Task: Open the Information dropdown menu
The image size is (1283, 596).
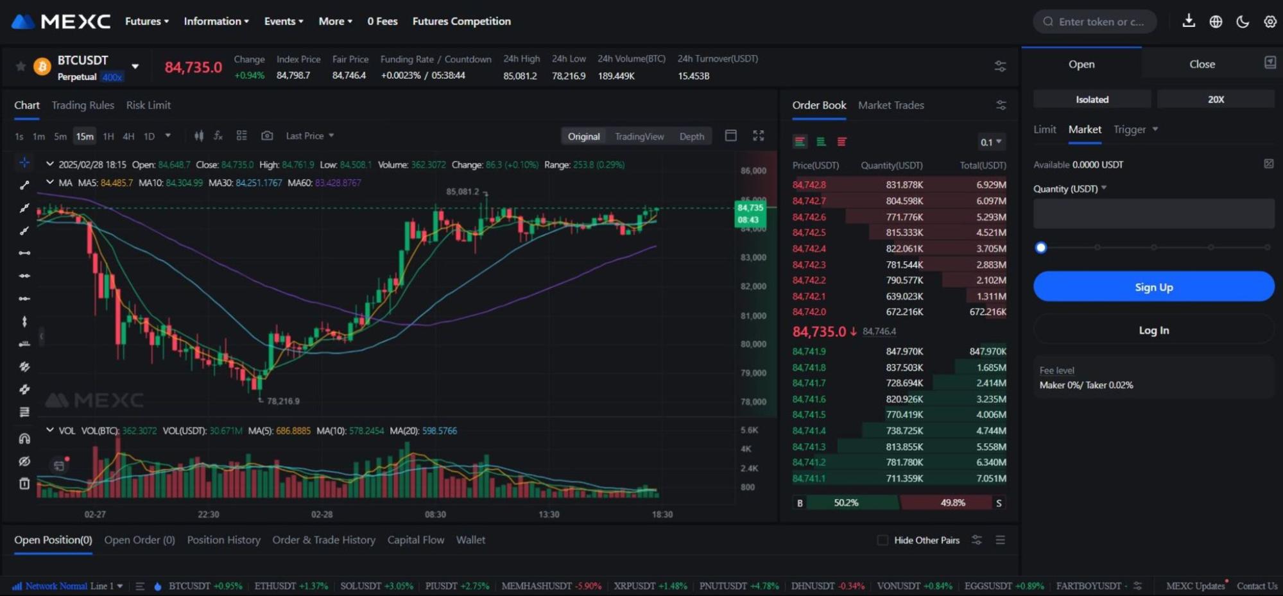Action: [216, 21]
